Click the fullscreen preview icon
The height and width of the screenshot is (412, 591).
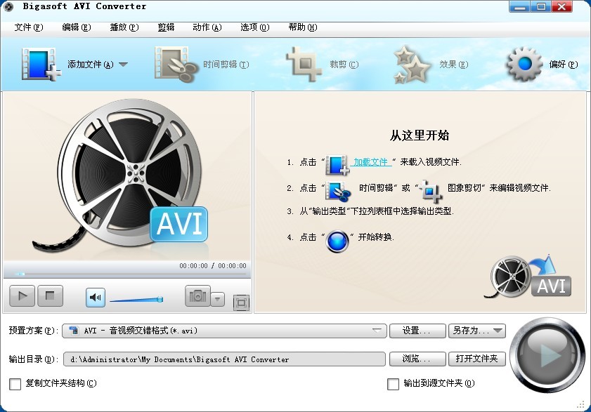point(241,303)
